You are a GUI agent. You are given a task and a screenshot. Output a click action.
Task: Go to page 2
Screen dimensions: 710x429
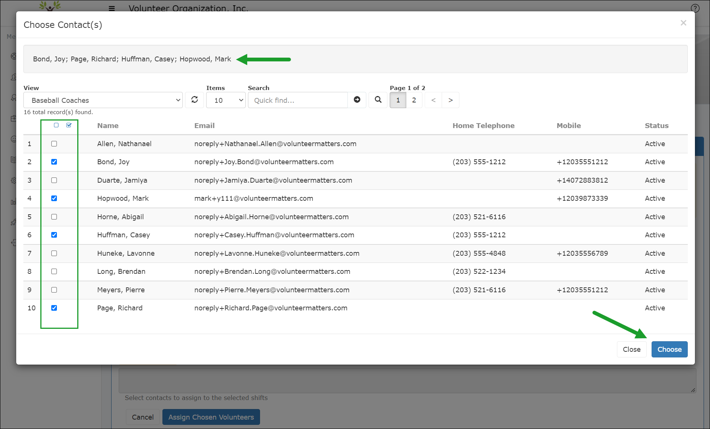pyautogui.click(x=414, y=100)
